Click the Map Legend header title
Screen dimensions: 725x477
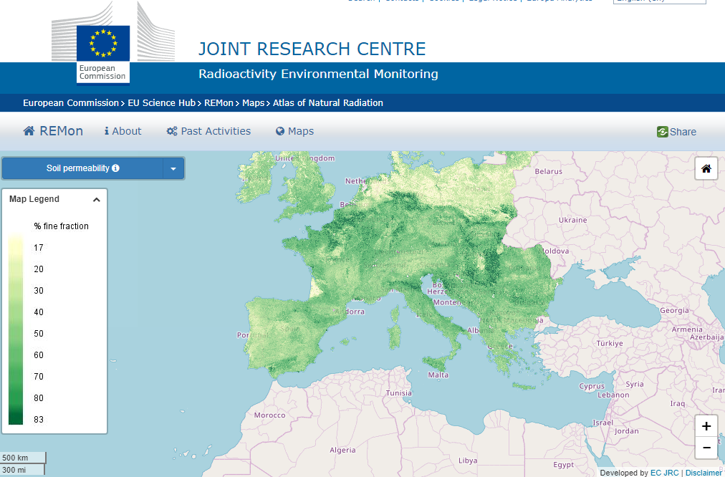click(34, 199)
